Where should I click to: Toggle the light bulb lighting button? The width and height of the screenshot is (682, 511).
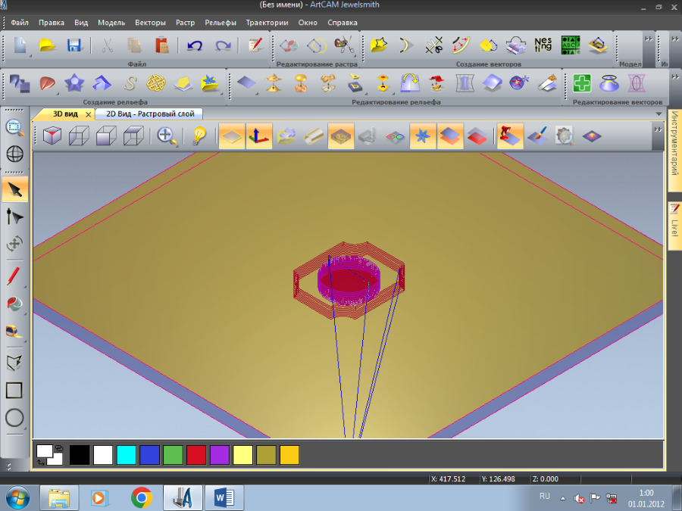(199, 136)
